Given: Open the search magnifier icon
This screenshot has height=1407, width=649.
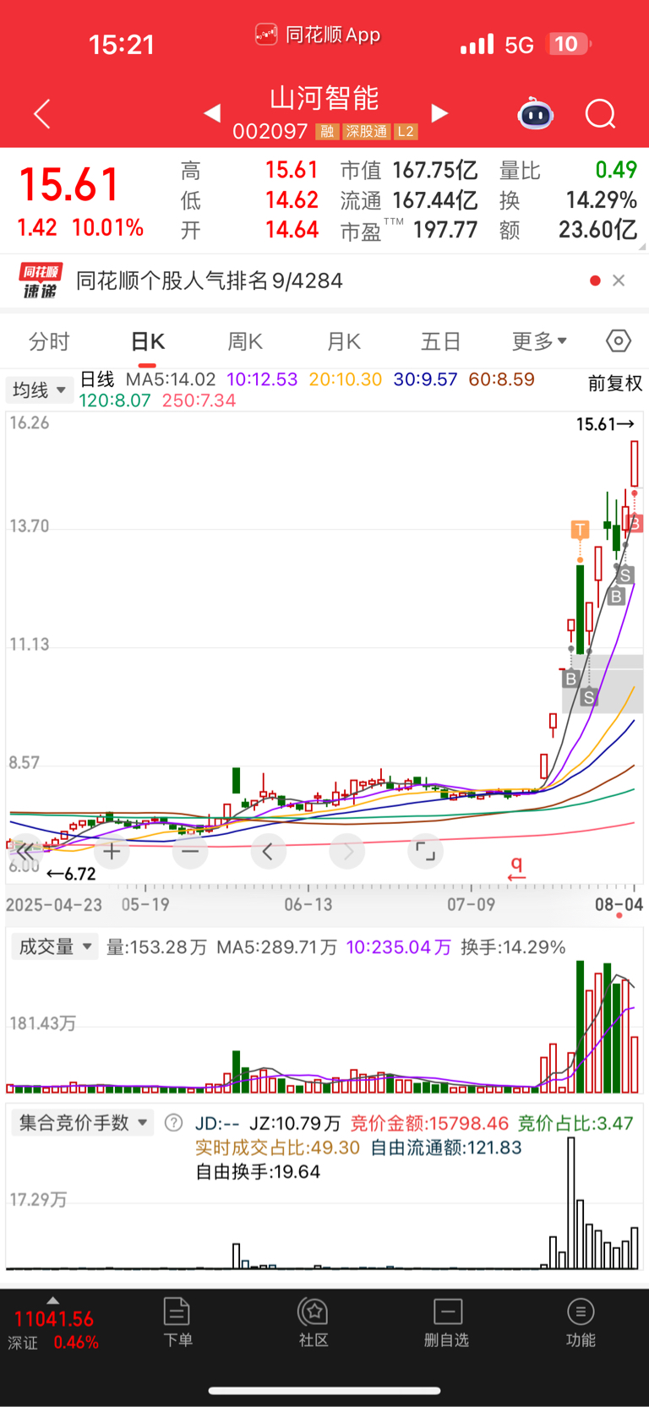Looking at the screenshot, I should coord(601,114).
